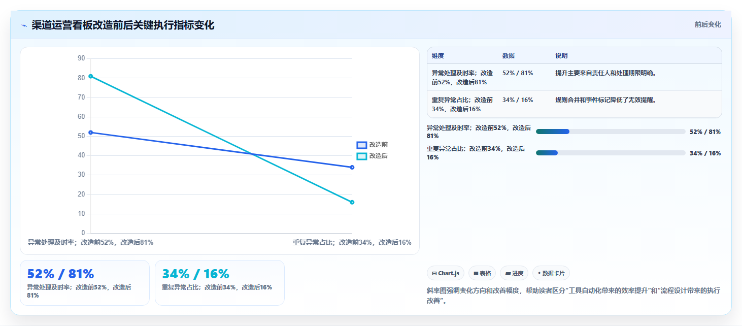
Task: Click the 改造前 data point at 52
Action: pyautogui.click(x=91, y=133)
